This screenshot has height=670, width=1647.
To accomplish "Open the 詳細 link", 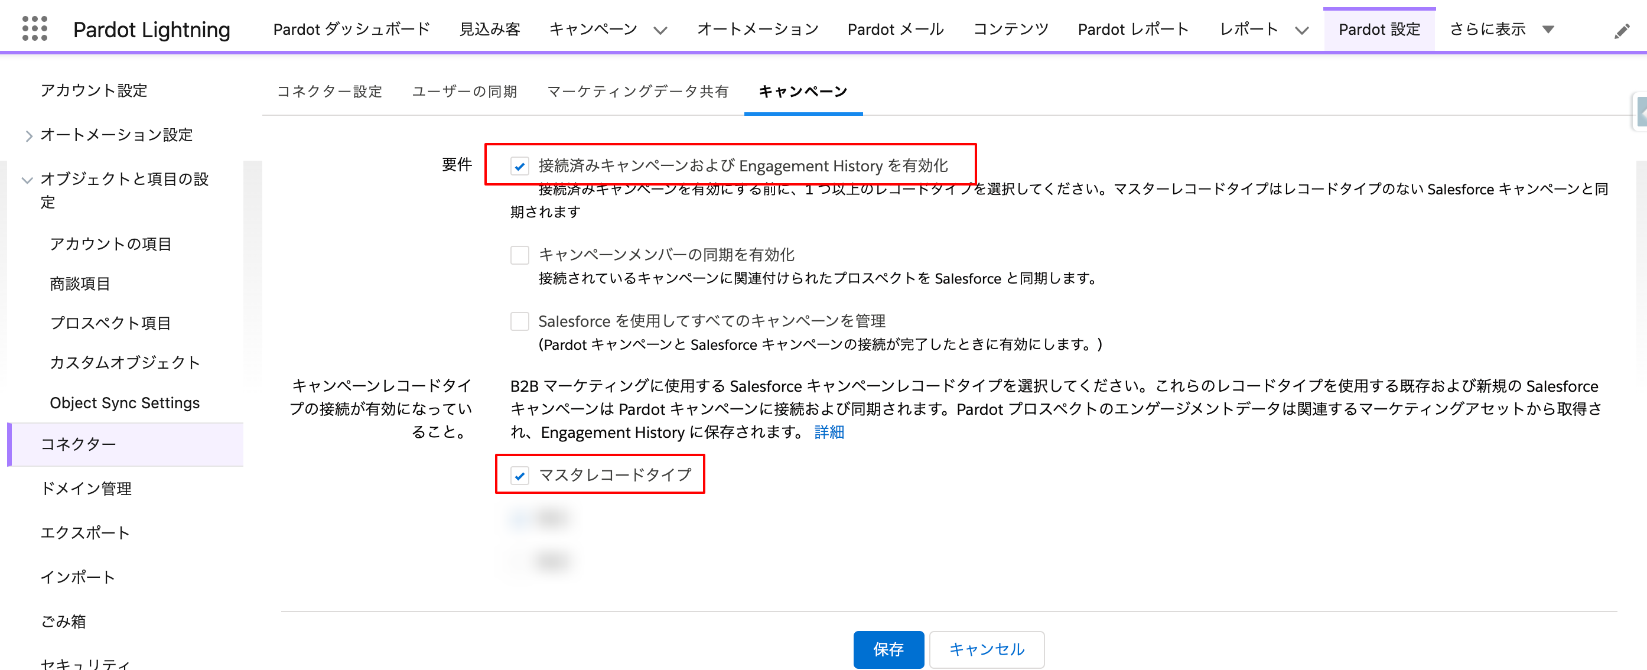I will (829, 432).
